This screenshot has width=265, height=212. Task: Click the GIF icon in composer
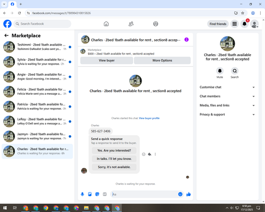(105, 195)
